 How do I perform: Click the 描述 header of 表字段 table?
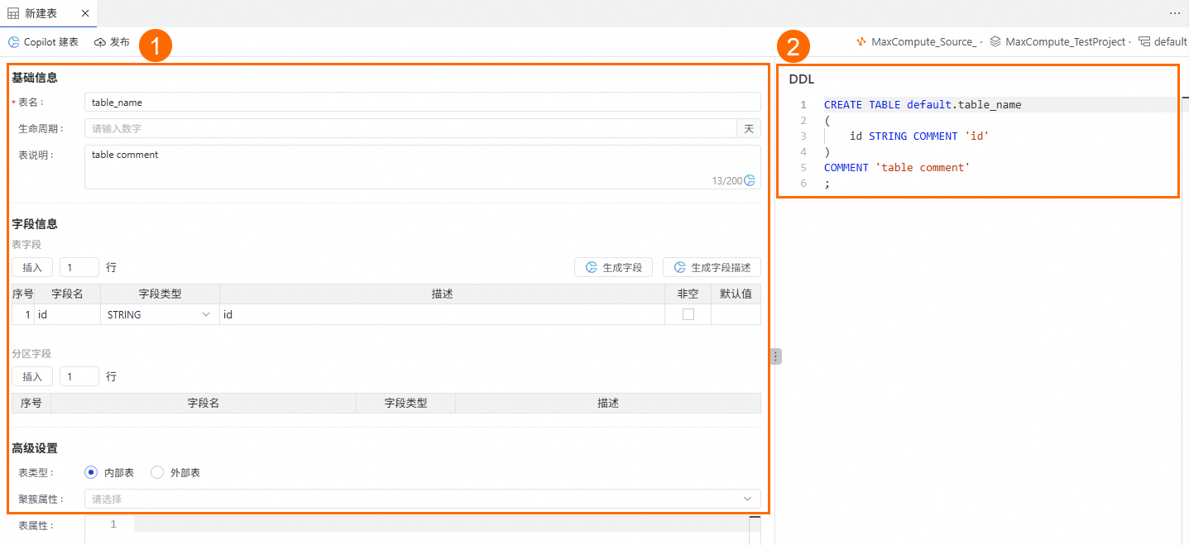coord(443,294)
